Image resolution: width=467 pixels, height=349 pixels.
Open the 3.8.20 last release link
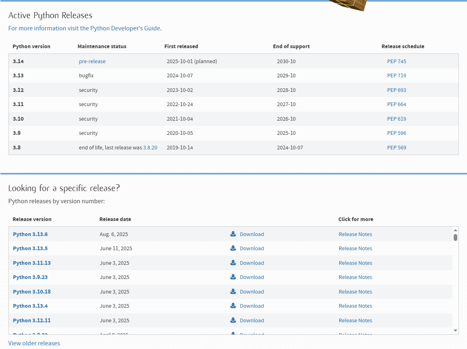coord(150,147)
